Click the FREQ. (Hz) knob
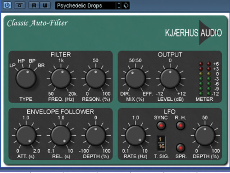230x173 pixels. click(x=61, y=78)
